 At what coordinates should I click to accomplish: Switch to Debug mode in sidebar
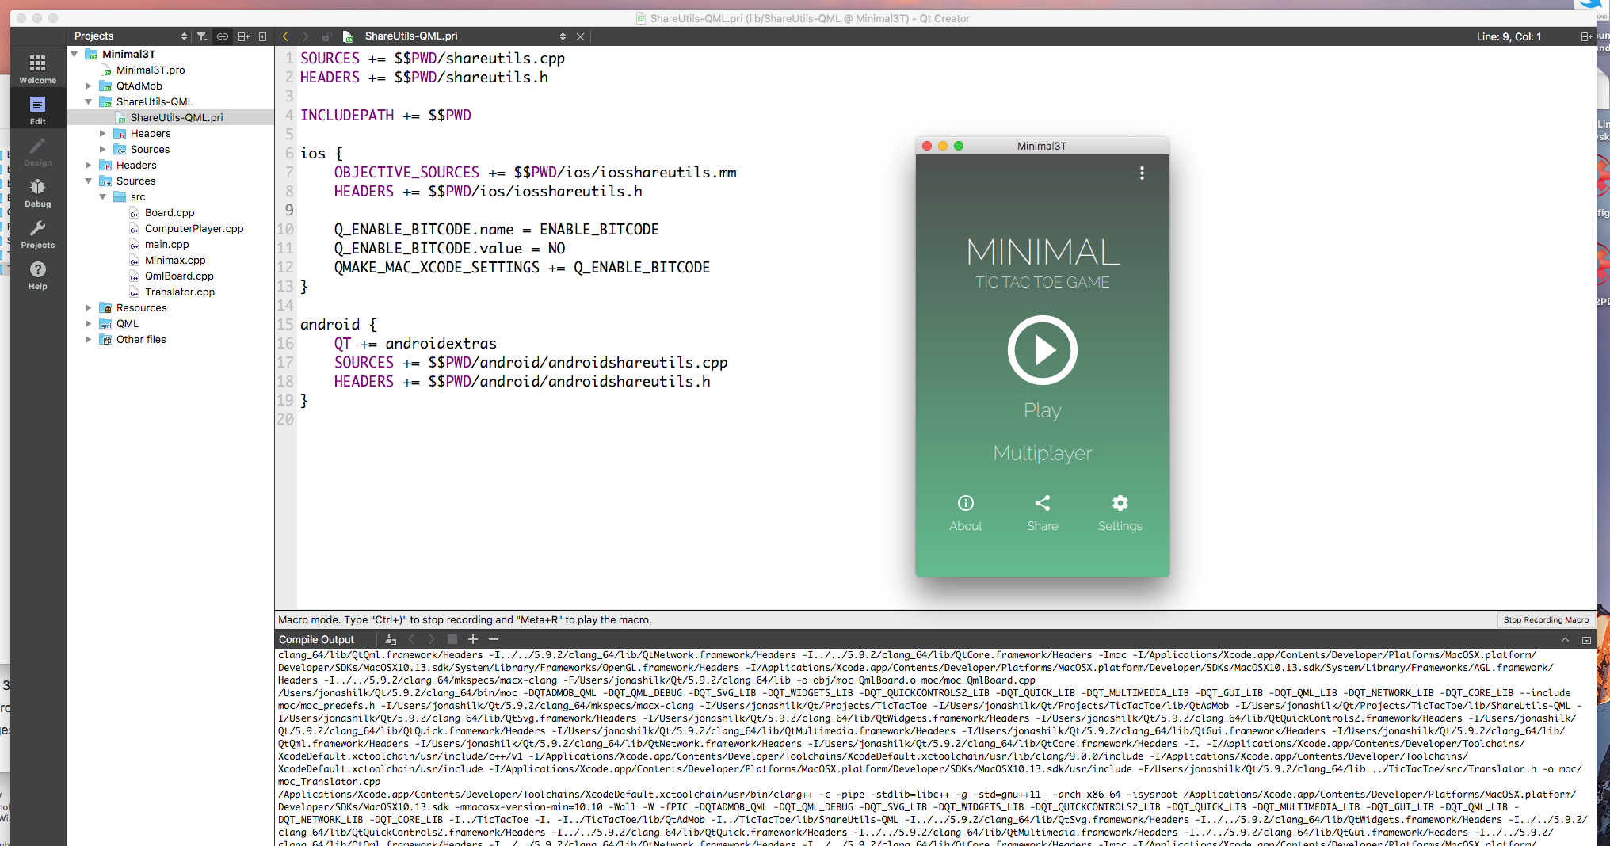coord(37,192)
